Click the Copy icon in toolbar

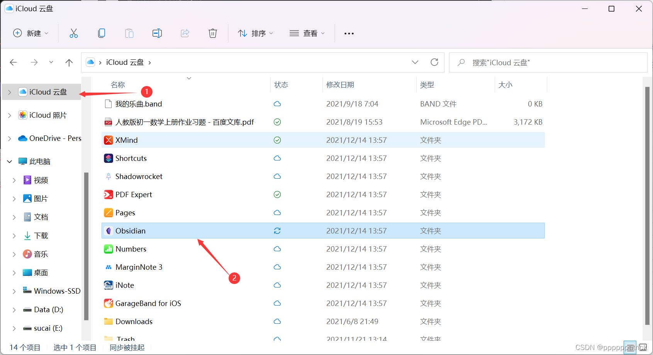[x=102, y=33]
